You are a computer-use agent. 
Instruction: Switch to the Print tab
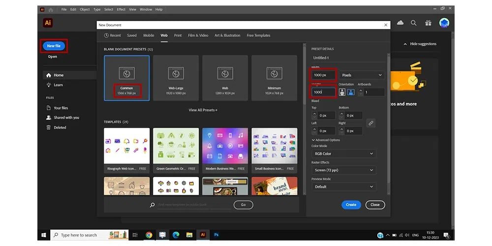coord(178,35)
